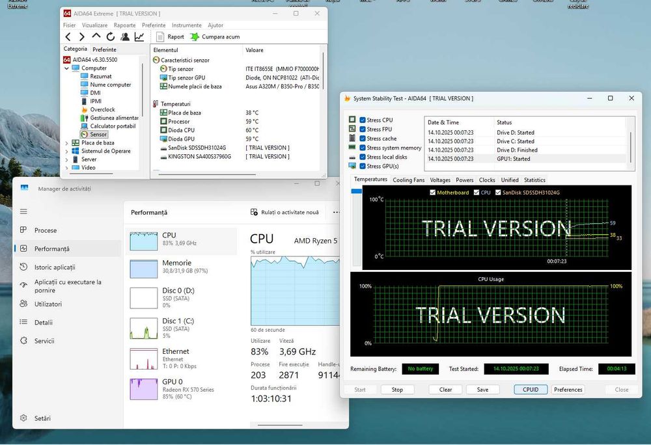Open the Fisier menu in AIDA64
651x445 pixels.
tap(70, 25)
